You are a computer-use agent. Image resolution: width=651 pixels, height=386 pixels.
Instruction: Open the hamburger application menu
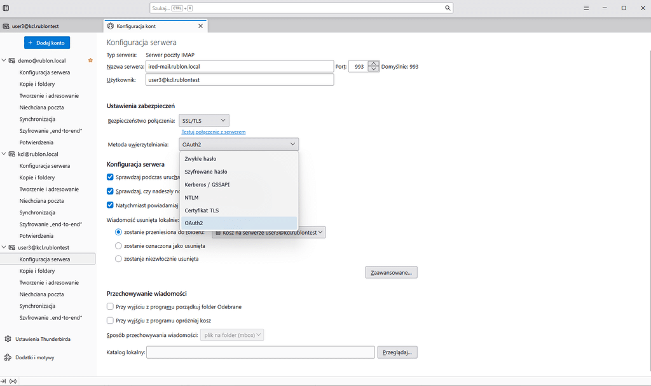[586, 8]
